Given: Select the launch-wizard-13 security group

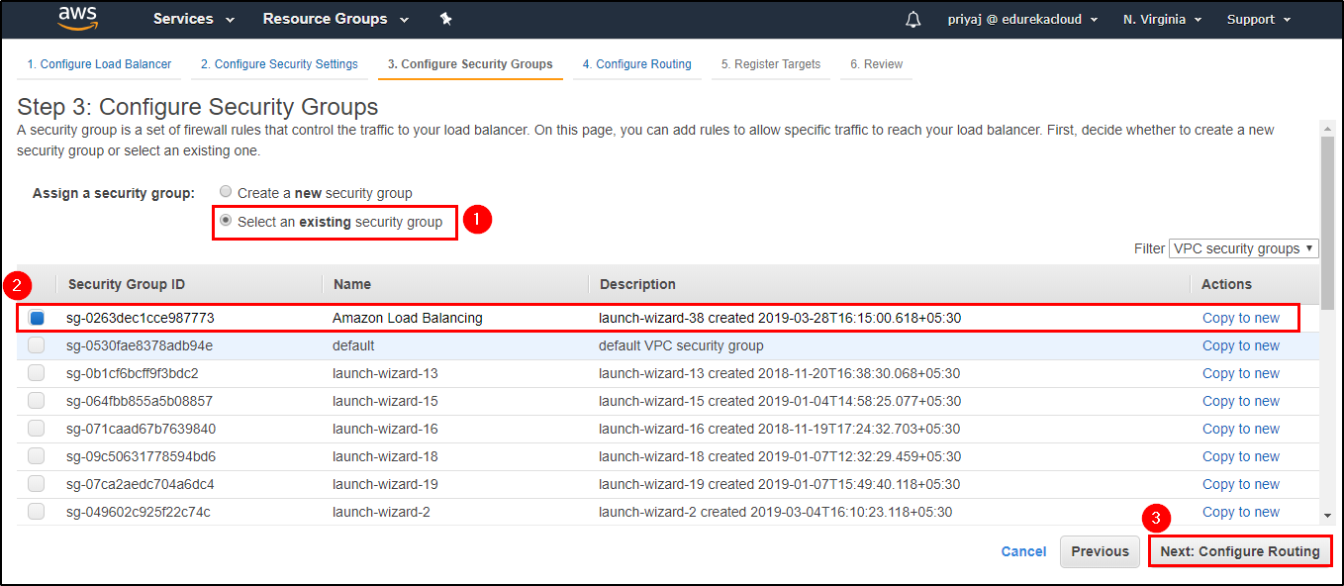Looking at the screenshot, I should (x=37, y=372).
